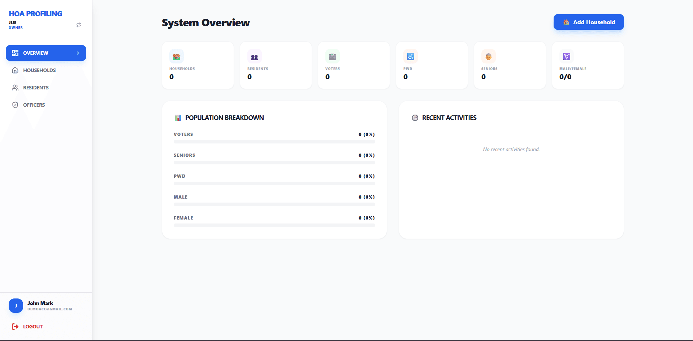Click the red logout arrow icon

click(x=15, y=327)
